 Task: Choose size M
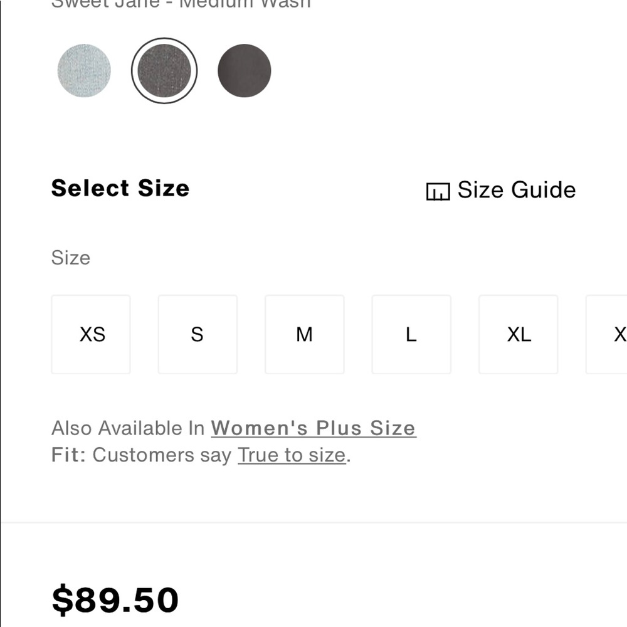coord(305,334)
